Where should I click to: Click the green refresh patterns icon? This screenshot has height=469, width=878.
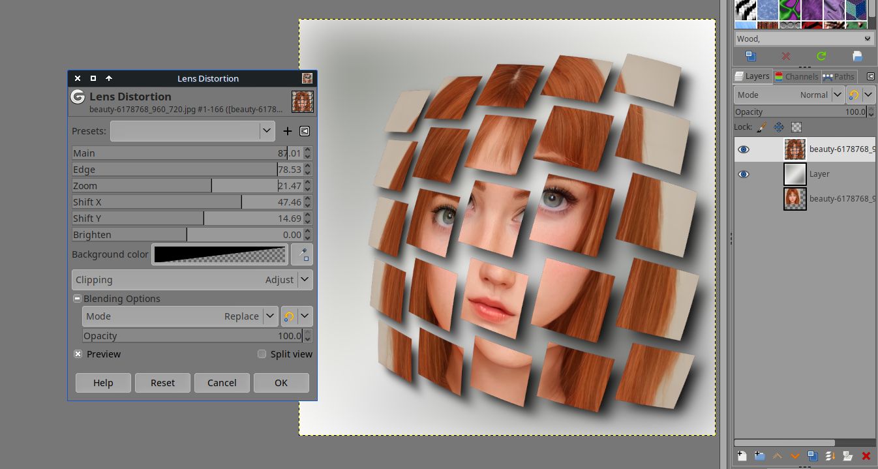pyautogui.click(x=821, y=57)
